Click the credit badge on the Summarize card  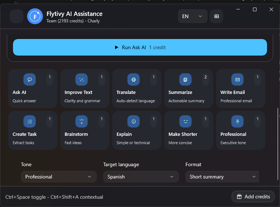(206, 79)
